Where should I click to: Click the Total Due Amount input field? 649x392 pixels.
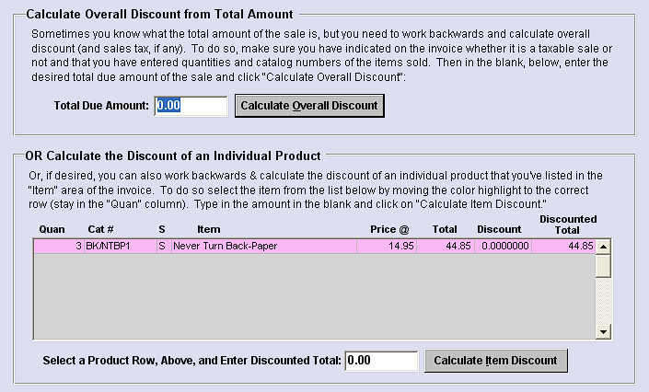click(191, 106)
